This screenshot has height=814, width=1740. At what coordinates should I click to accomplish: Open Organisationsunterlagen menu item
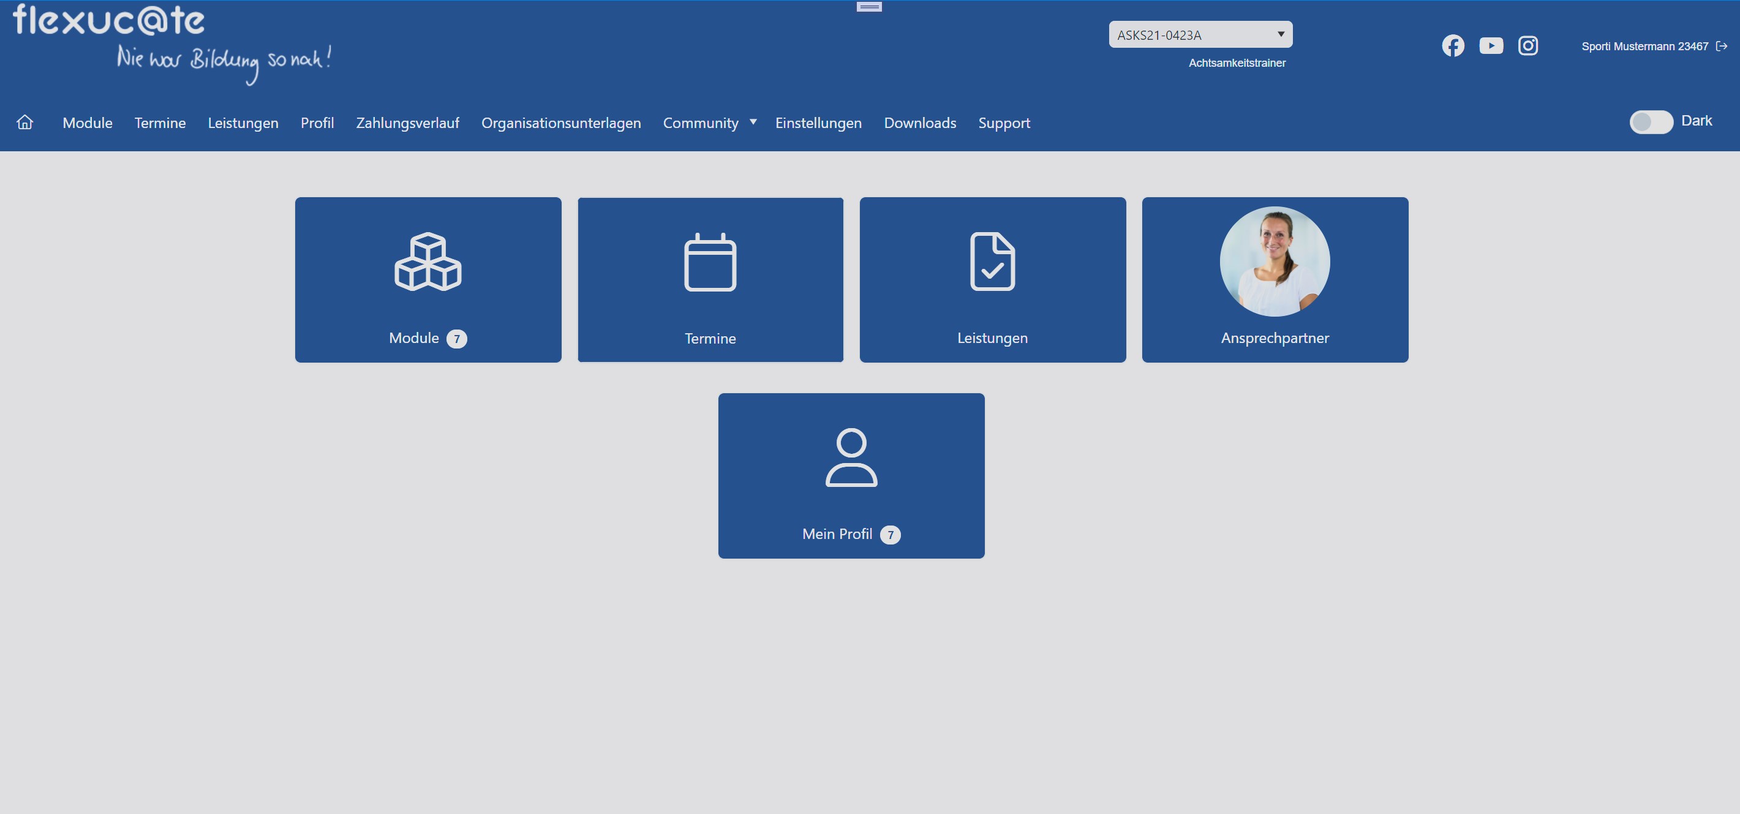click(x=560, y=123)
